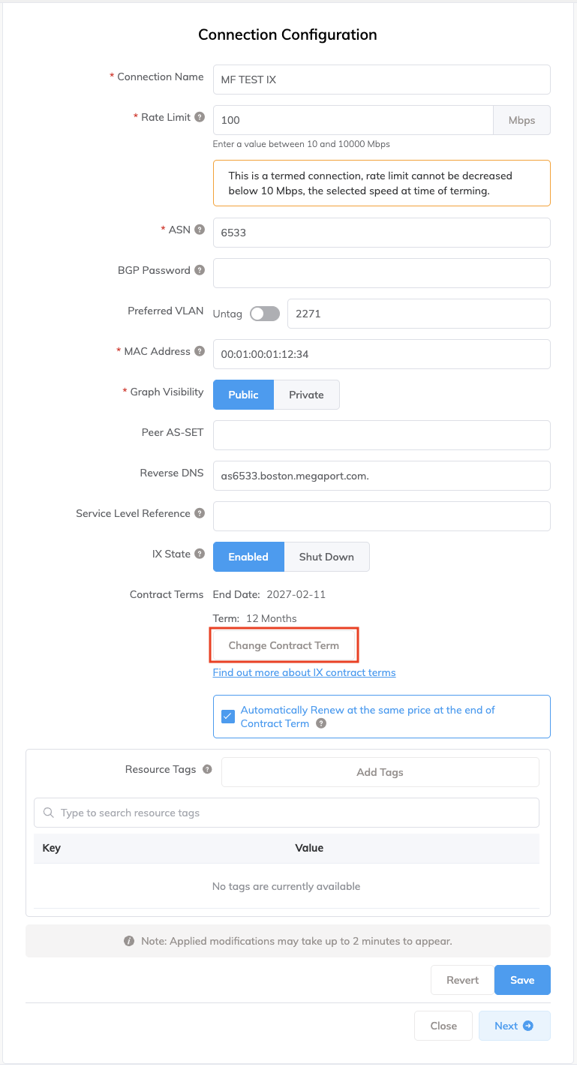Click the Rate Limit help icon
577x1067 pixels.
point(200,117)
